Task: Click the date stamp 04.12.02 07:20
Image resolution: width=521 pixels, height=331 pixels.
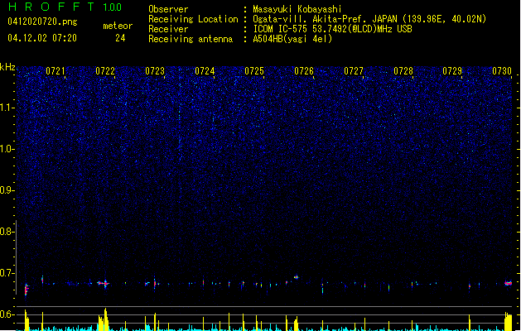Action: 42,38
